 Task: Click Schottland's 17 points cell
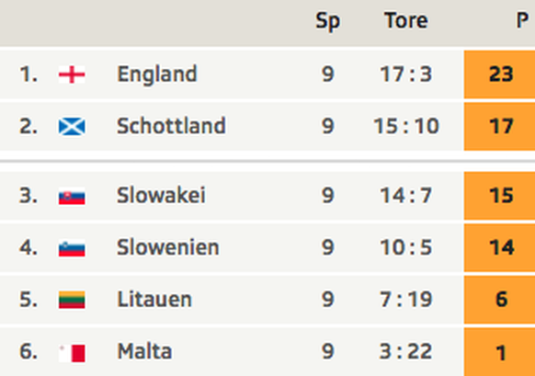499,127
